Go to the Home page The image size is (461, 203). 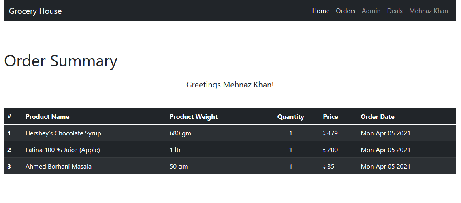(320, 11)
